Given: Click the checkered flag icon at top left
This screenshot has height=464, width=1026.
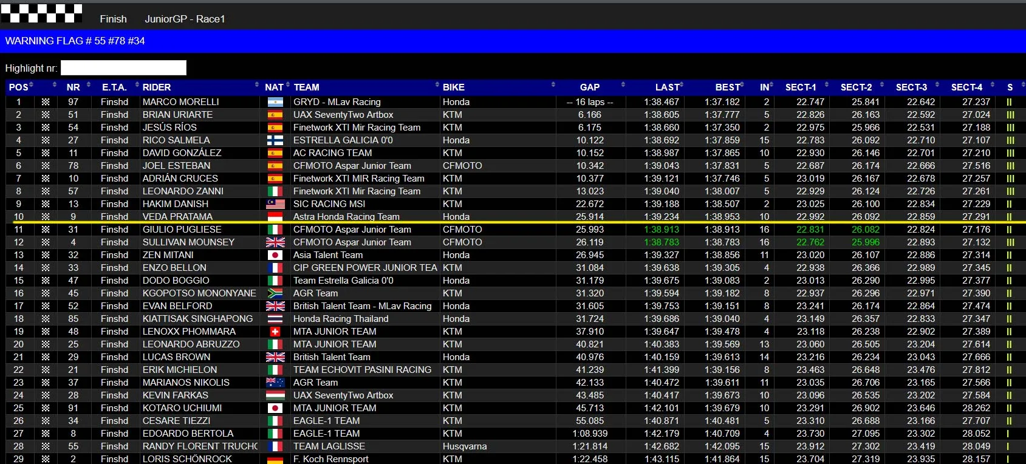Looking at the screenshot, I should (41, 13).
